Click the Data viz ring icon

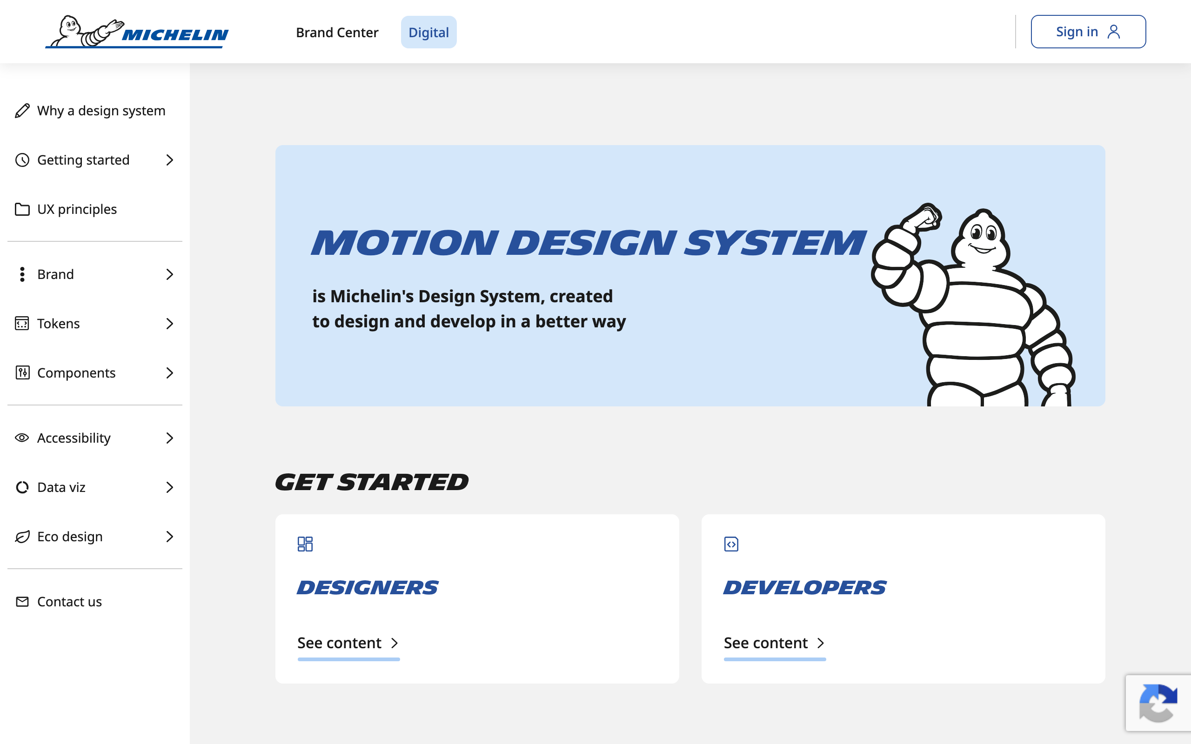tap(22, 487)
